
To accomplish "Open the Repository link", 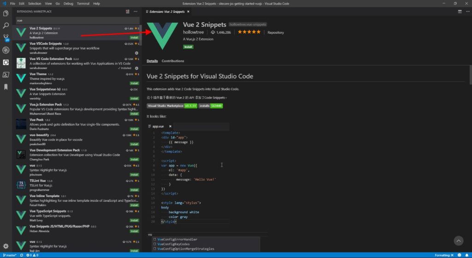I will (x=276, y=32).
